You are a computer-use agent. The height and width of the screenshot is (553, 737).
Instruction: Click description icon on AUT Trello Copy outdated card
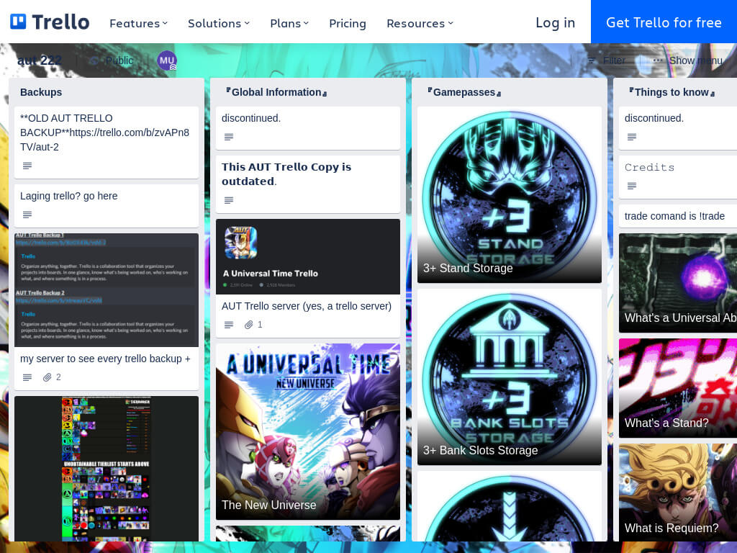[229, 200]
